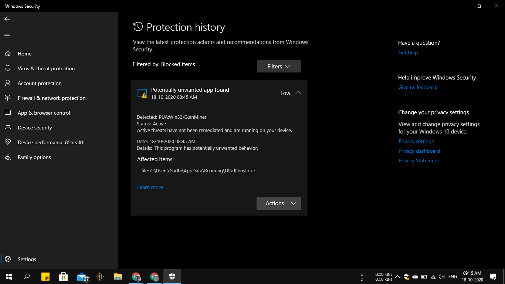
Task: Open Virus & threat protection section
Action: click(46, 68)
